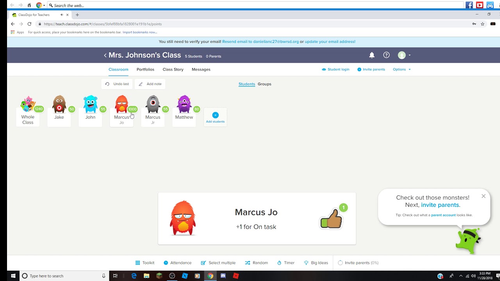
Task: Click Invite parents (0%) progress
Action: click(358, 263)
